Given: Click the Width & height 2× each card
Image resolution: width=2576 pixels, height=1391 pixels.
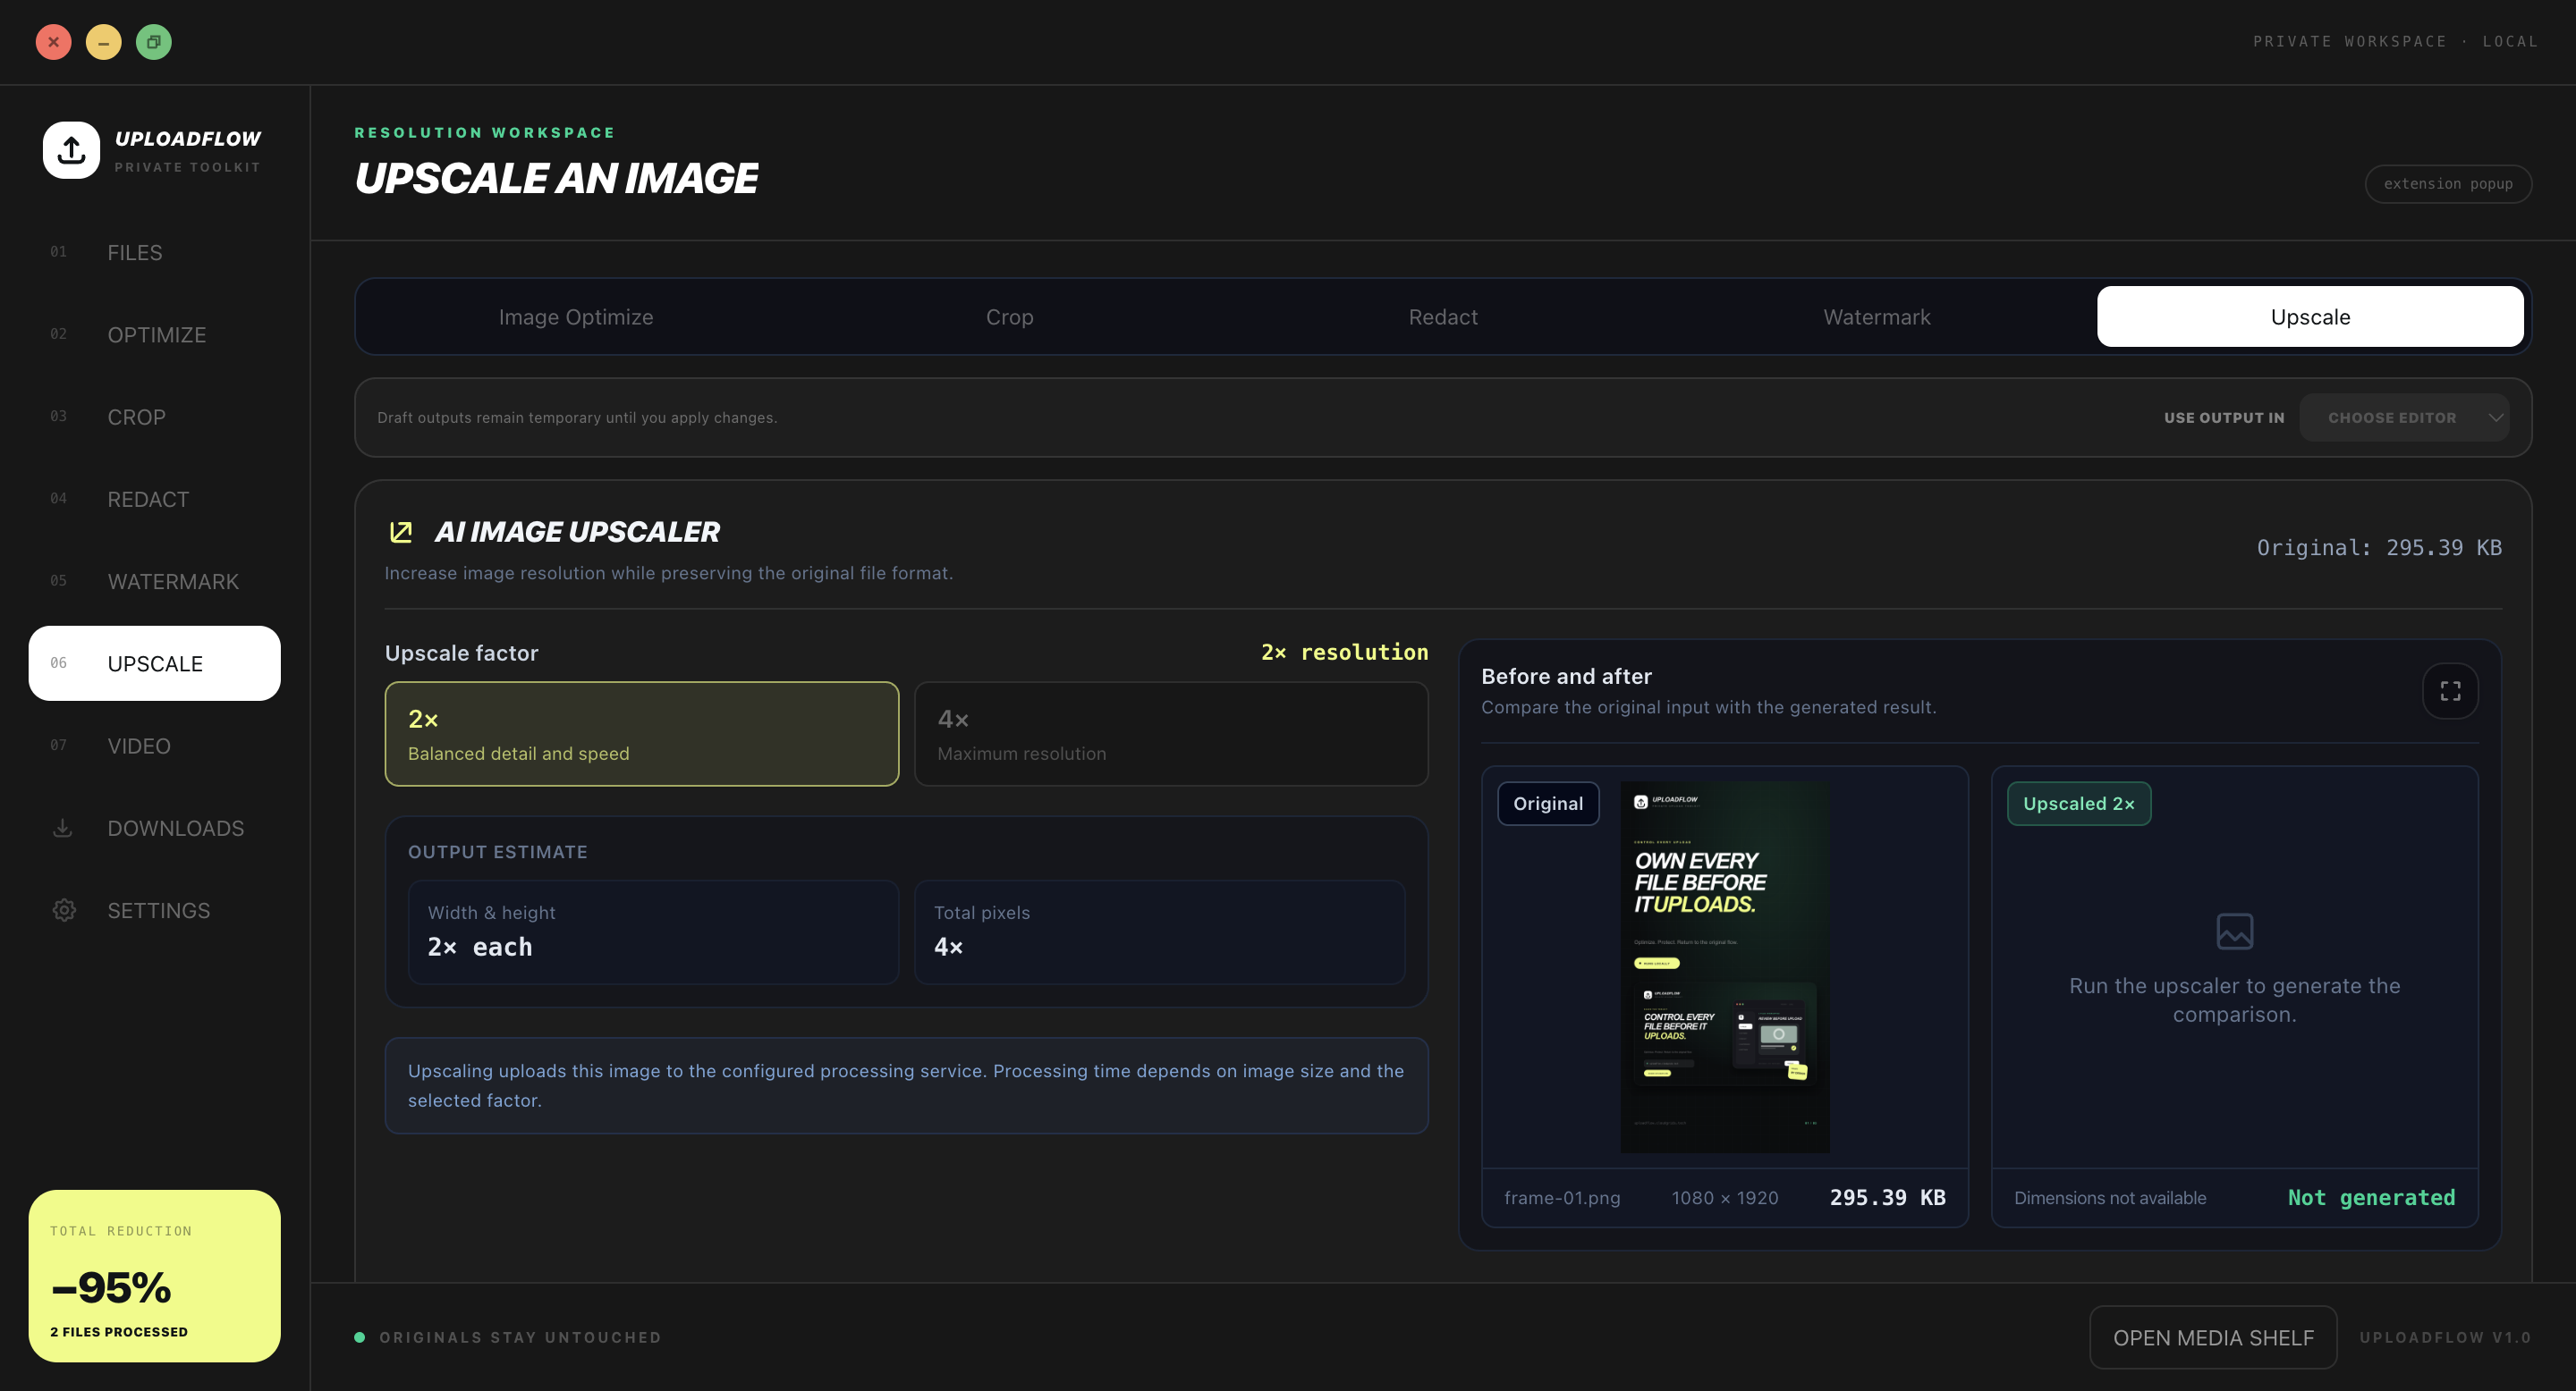Looking at the screenshot, I should pyautogui.click(x=654, y=932).
